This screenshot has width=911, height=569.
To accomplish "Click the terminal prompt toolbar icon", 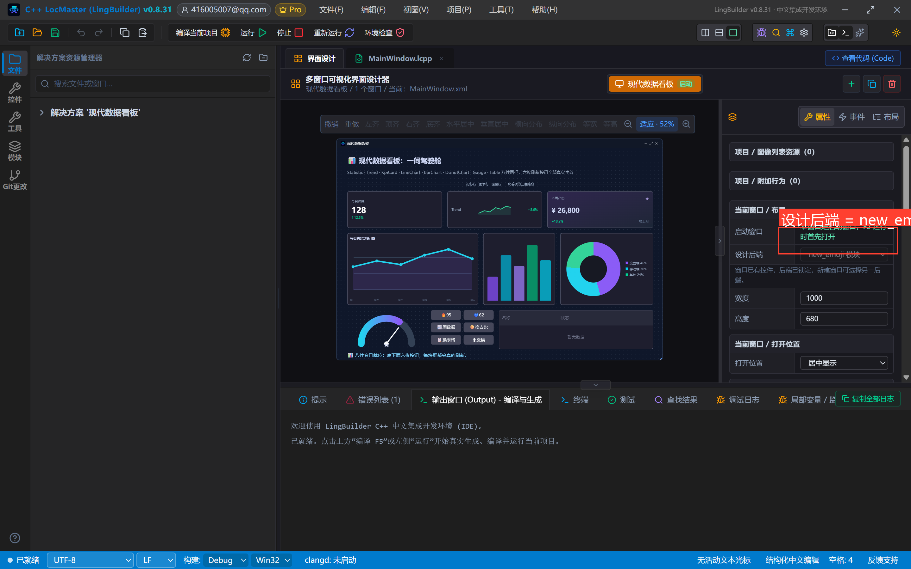I will (846, 33).
